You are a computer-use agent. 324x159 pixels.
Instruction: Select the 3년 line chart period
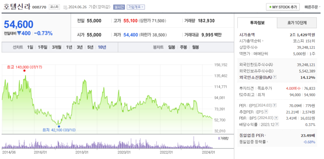[80, 47]
